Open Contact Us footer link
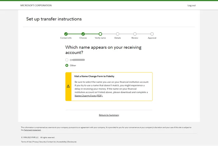The height and width of the screenshot is (146, 218). coord(51,142)
